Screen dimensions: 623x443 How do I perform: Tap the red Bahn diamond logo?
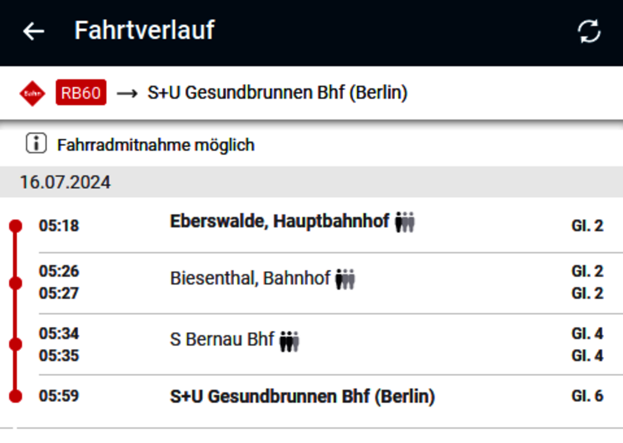[x=32, y=94]
